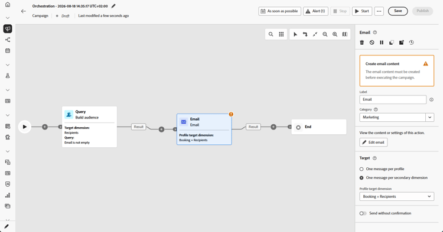
Task: Collapse the first sidebar section chevron
Action: tap(8, 18)
